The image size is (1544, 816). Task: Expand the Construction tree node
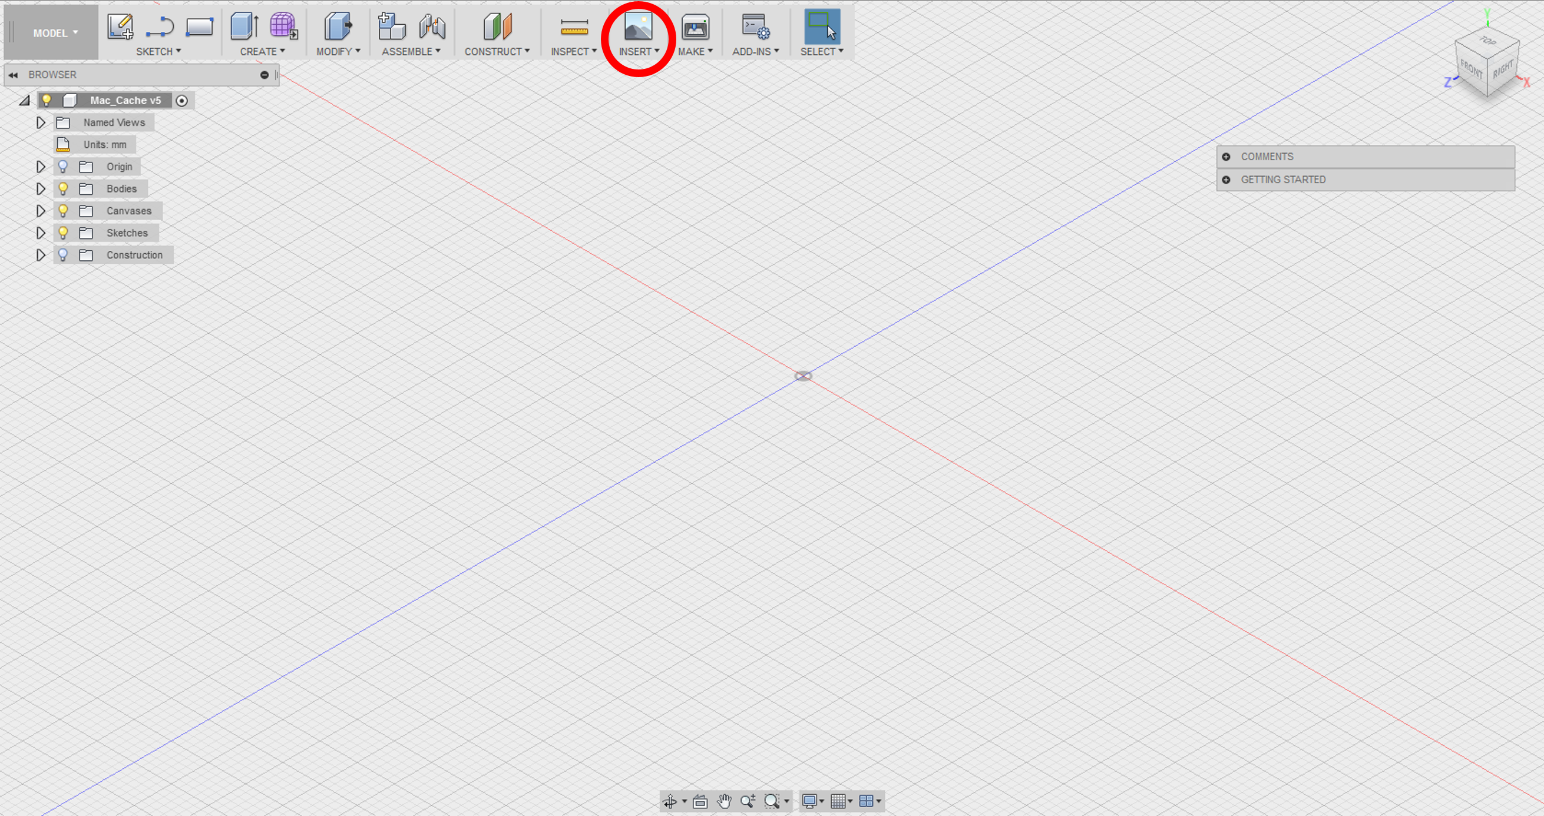[x=40, y=256]
